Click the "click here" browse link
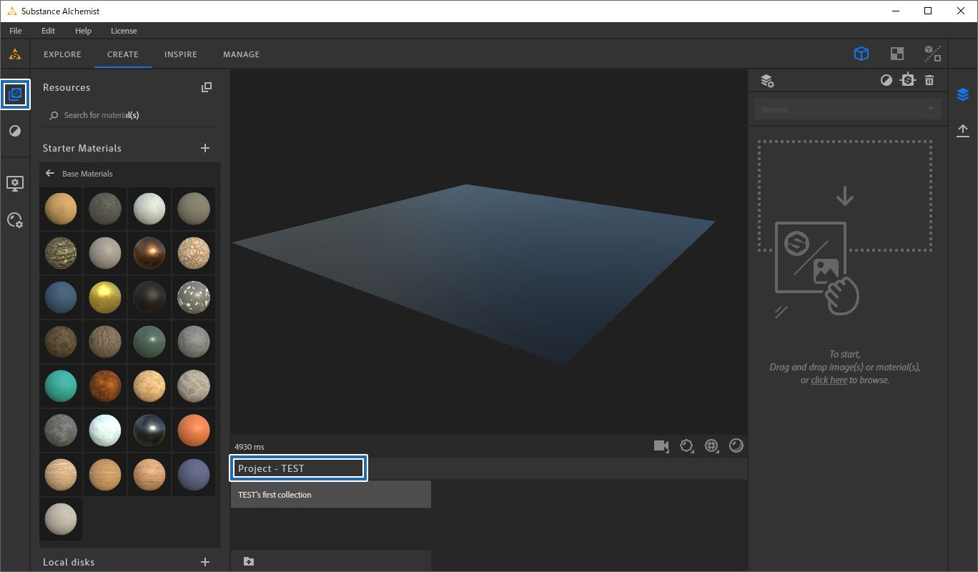The height and width of the screenshot is (572, 978). tap(829, 380)
